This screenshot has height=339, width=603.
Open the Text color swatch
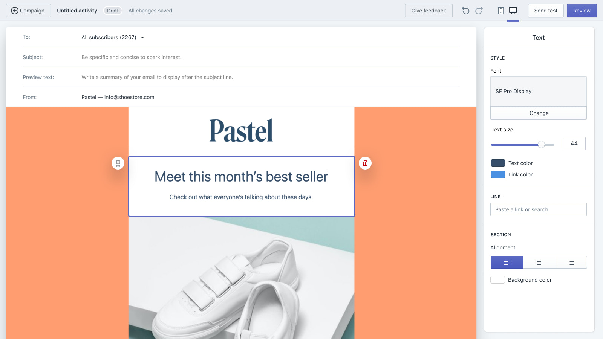point(498,163)
